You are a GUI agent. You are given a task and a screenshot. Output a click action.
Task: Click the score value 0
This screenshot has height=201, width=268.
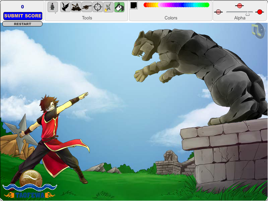[x=22, y=7]
